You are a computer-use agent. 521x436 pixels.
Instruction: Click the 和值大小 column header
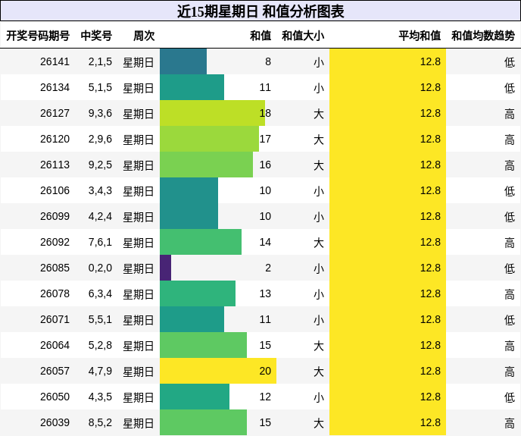point(303,36)
